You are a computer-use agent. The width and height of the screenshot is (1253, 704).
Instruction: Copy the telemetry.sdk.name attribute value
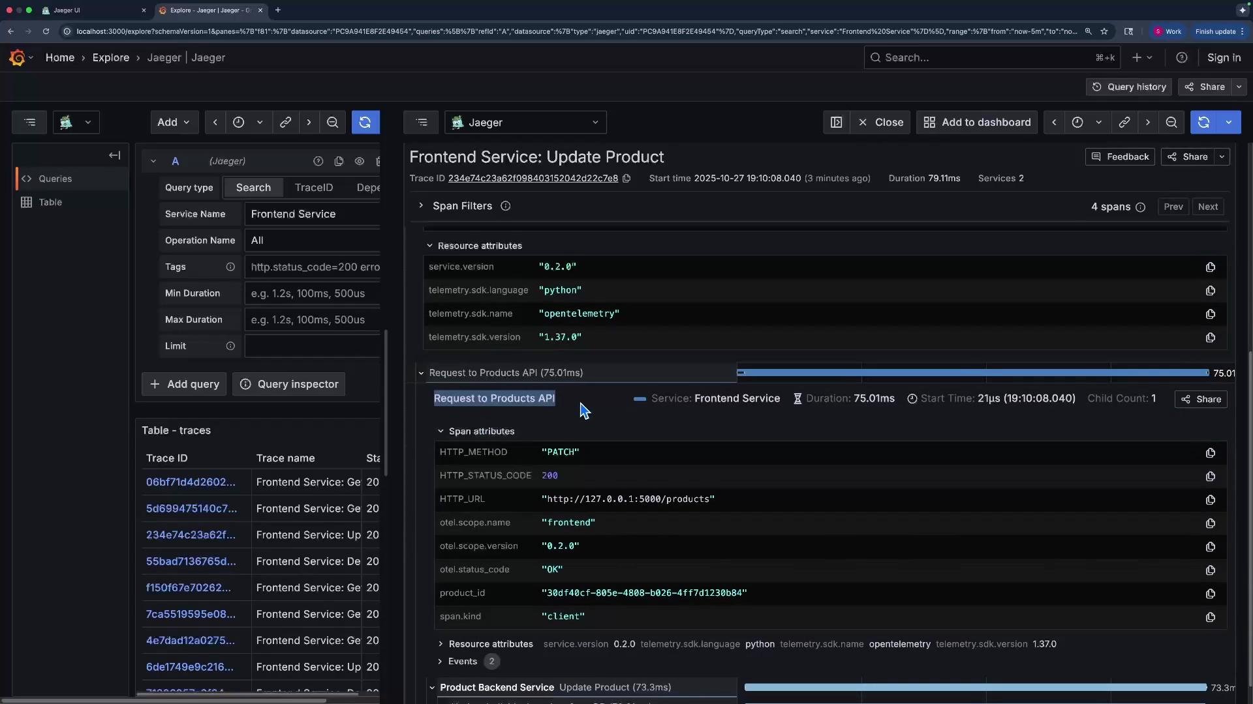(1210, 314)
